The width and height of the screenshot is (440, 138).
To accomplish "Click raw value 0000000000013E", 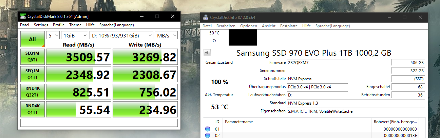I will [400, 135].
